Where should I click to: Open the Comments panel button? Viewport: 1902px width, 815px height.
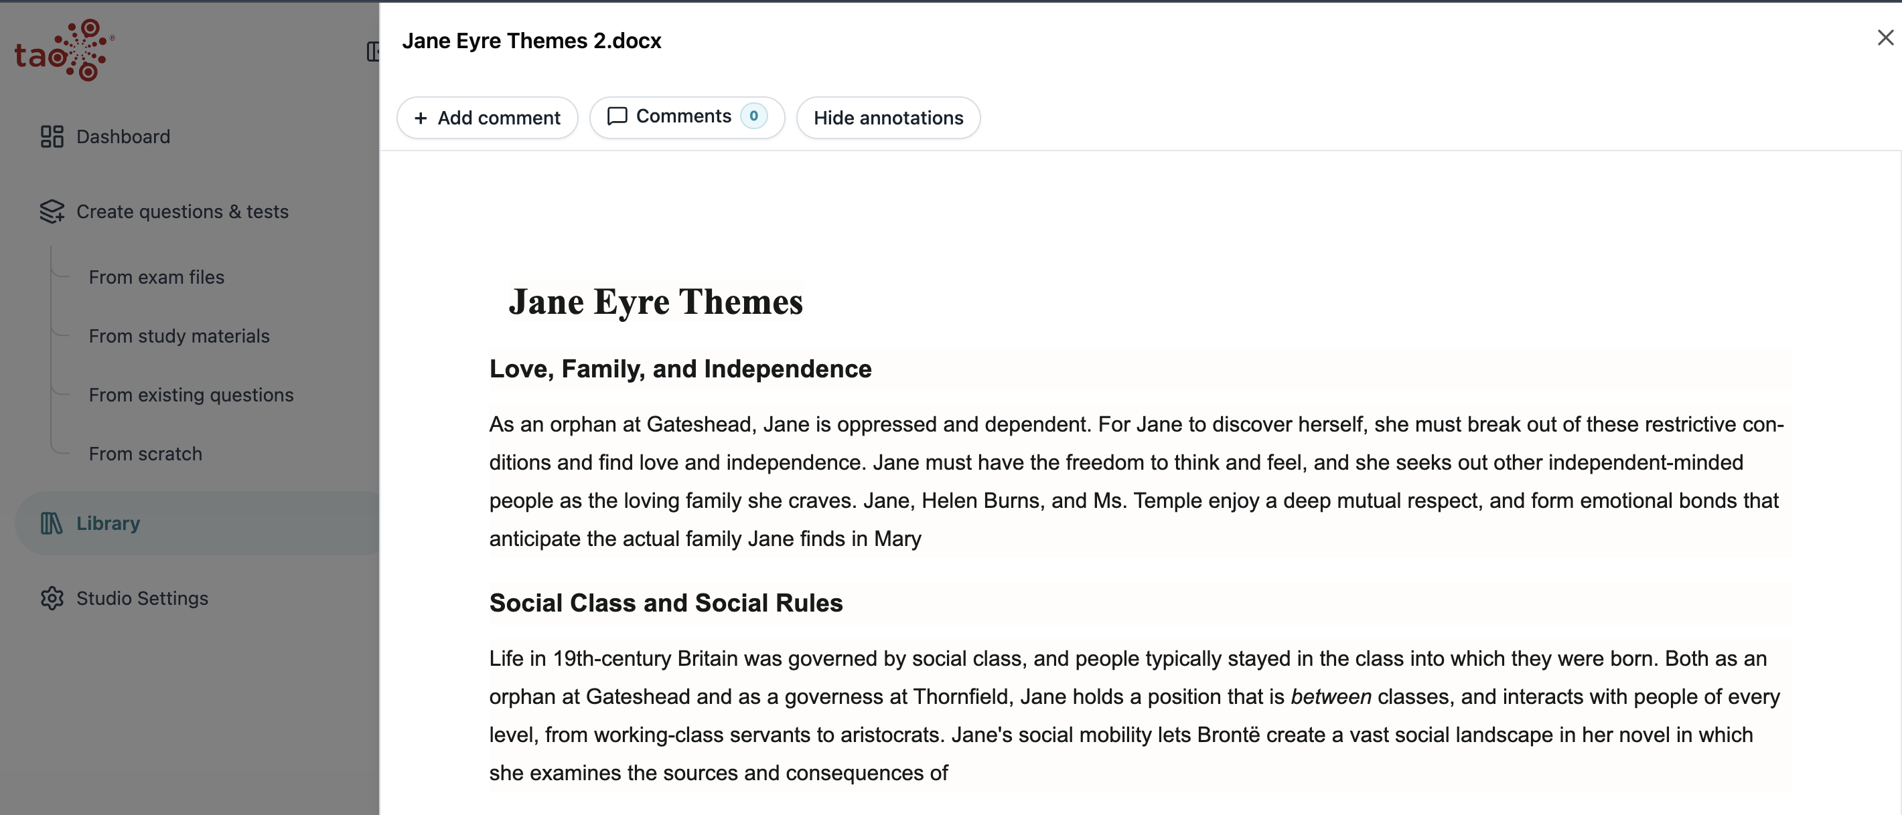[x=686, y=117]
